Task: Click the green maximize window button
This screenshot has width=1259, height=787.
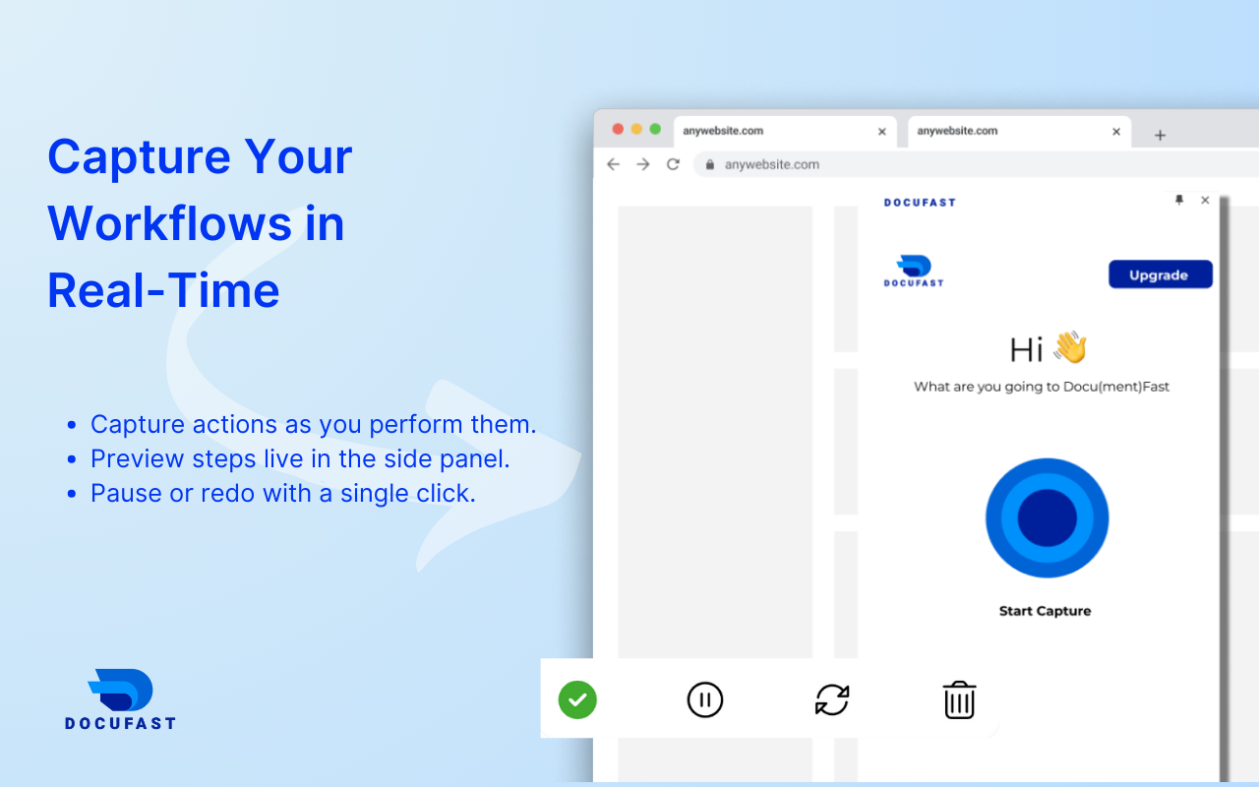Action: tap(655, 129)
